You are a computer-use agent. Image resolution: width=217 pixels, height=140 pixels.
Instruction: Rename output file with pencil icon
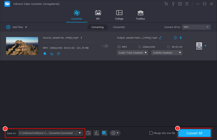pos(160,38)
